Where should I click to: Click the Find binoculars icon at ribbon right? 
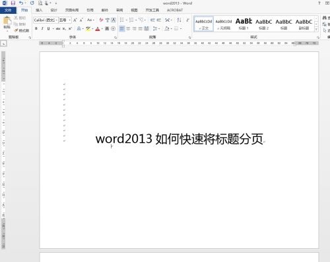[325, 18]
